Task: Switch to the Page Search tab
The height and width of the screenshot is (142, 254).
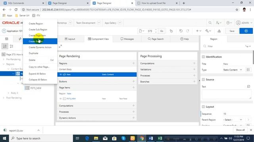Action: point(156,39)
